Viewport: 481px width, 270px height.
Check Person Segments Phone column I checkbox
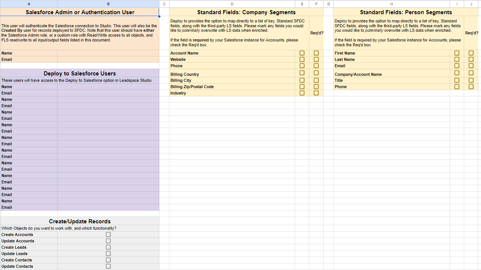457,87
